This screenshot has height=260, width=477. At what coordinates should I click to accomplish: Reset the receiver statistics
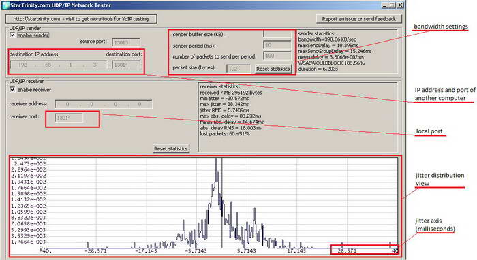[170, 148]
